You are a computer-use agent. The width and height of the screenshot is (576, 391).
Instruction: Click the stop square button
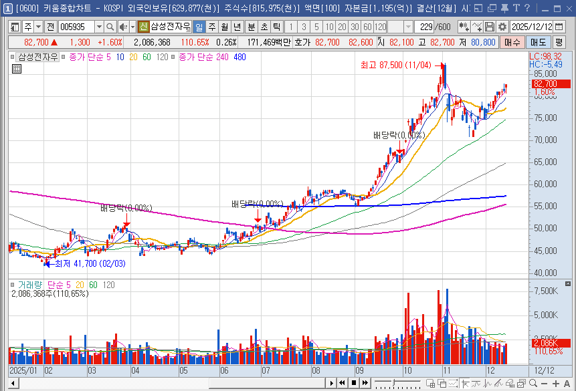(354, 383)
